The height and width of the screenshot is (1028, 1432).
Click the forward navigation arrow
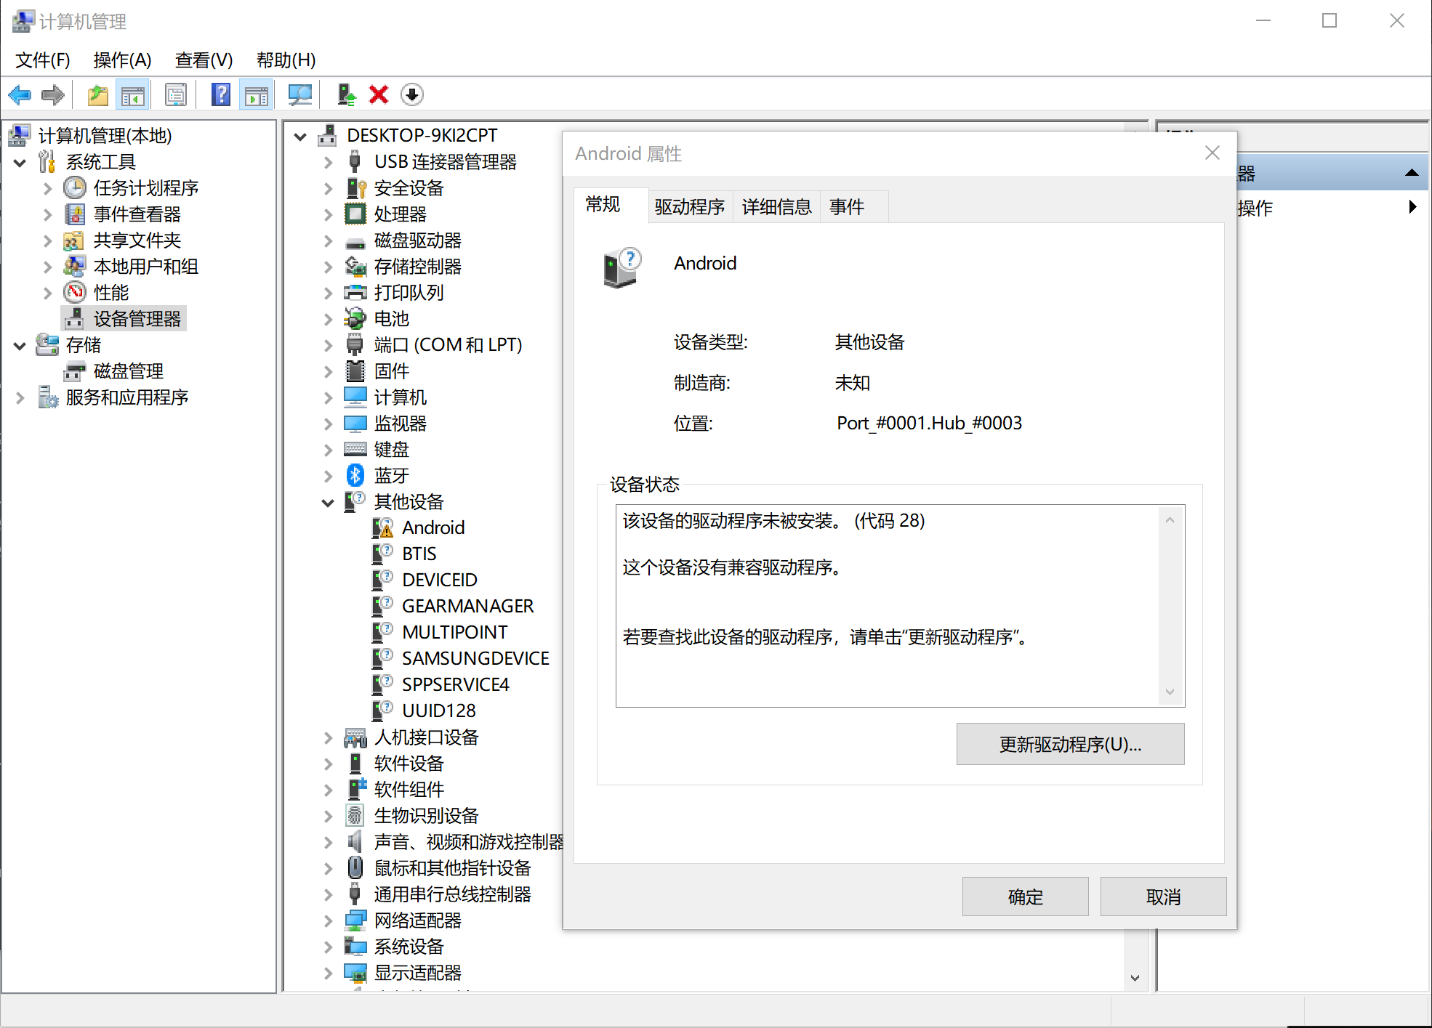52,94
